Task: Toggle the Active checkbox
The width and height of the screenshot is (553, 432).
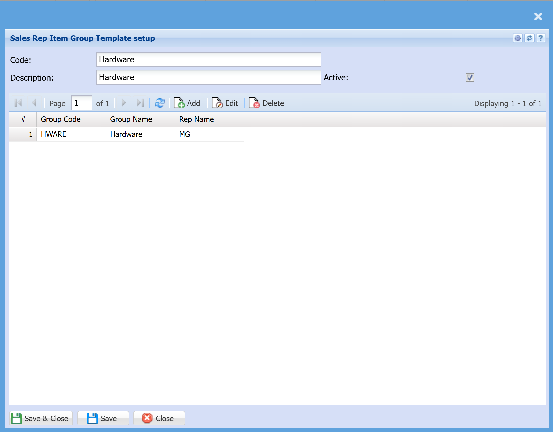Action: (470, 78)
